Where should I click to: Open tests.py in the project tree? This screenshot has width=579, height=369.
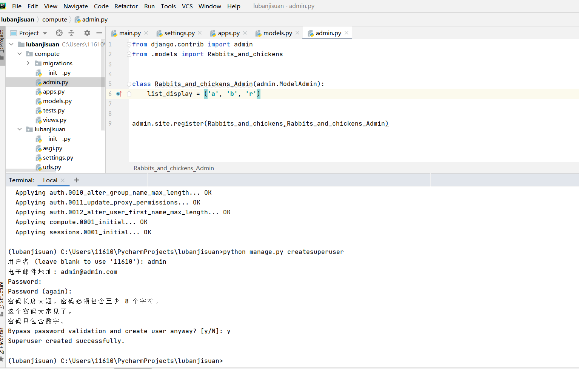click(x=54, y=110)
